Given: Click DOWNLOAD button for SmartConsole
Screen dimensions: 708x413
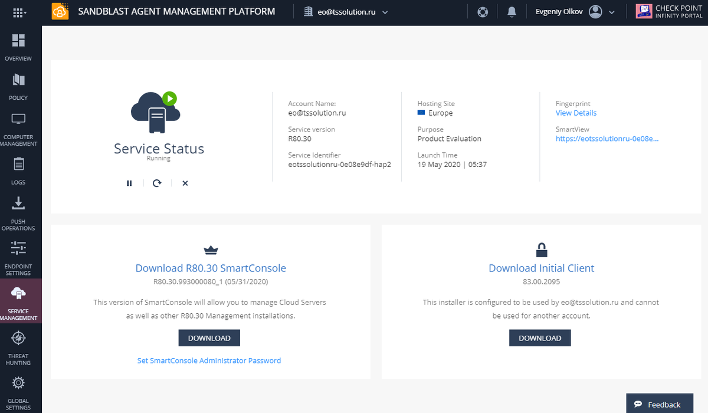Looking at the screenshot, I should pyautogui.click(x=209, y=338).
